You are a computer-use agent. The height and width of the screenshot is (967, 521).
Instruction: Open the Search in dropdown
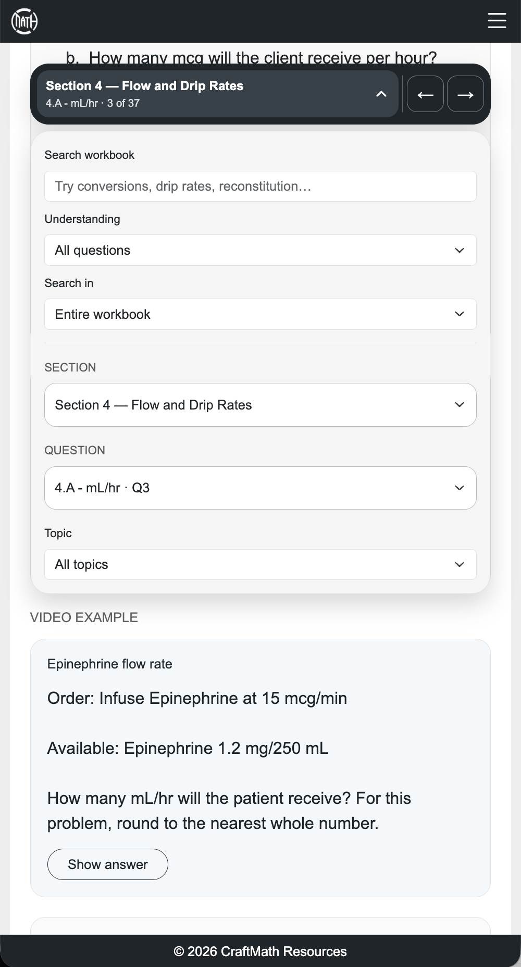(x=260, y=314)
